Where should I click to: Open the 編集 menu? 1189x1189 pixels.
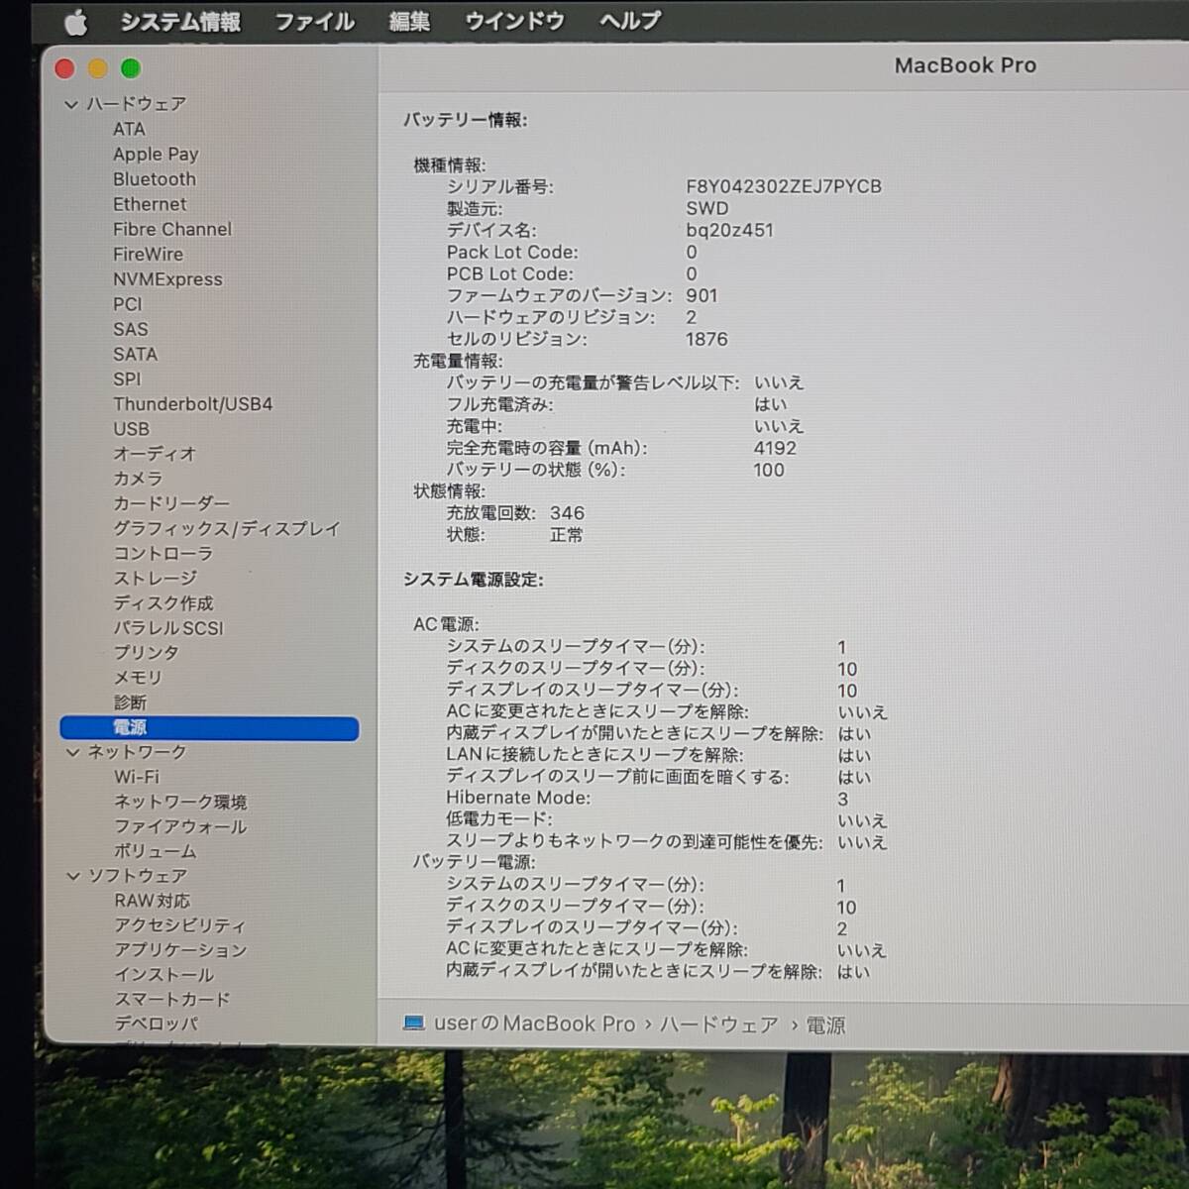pyautogui.click(x=409, y=22)
